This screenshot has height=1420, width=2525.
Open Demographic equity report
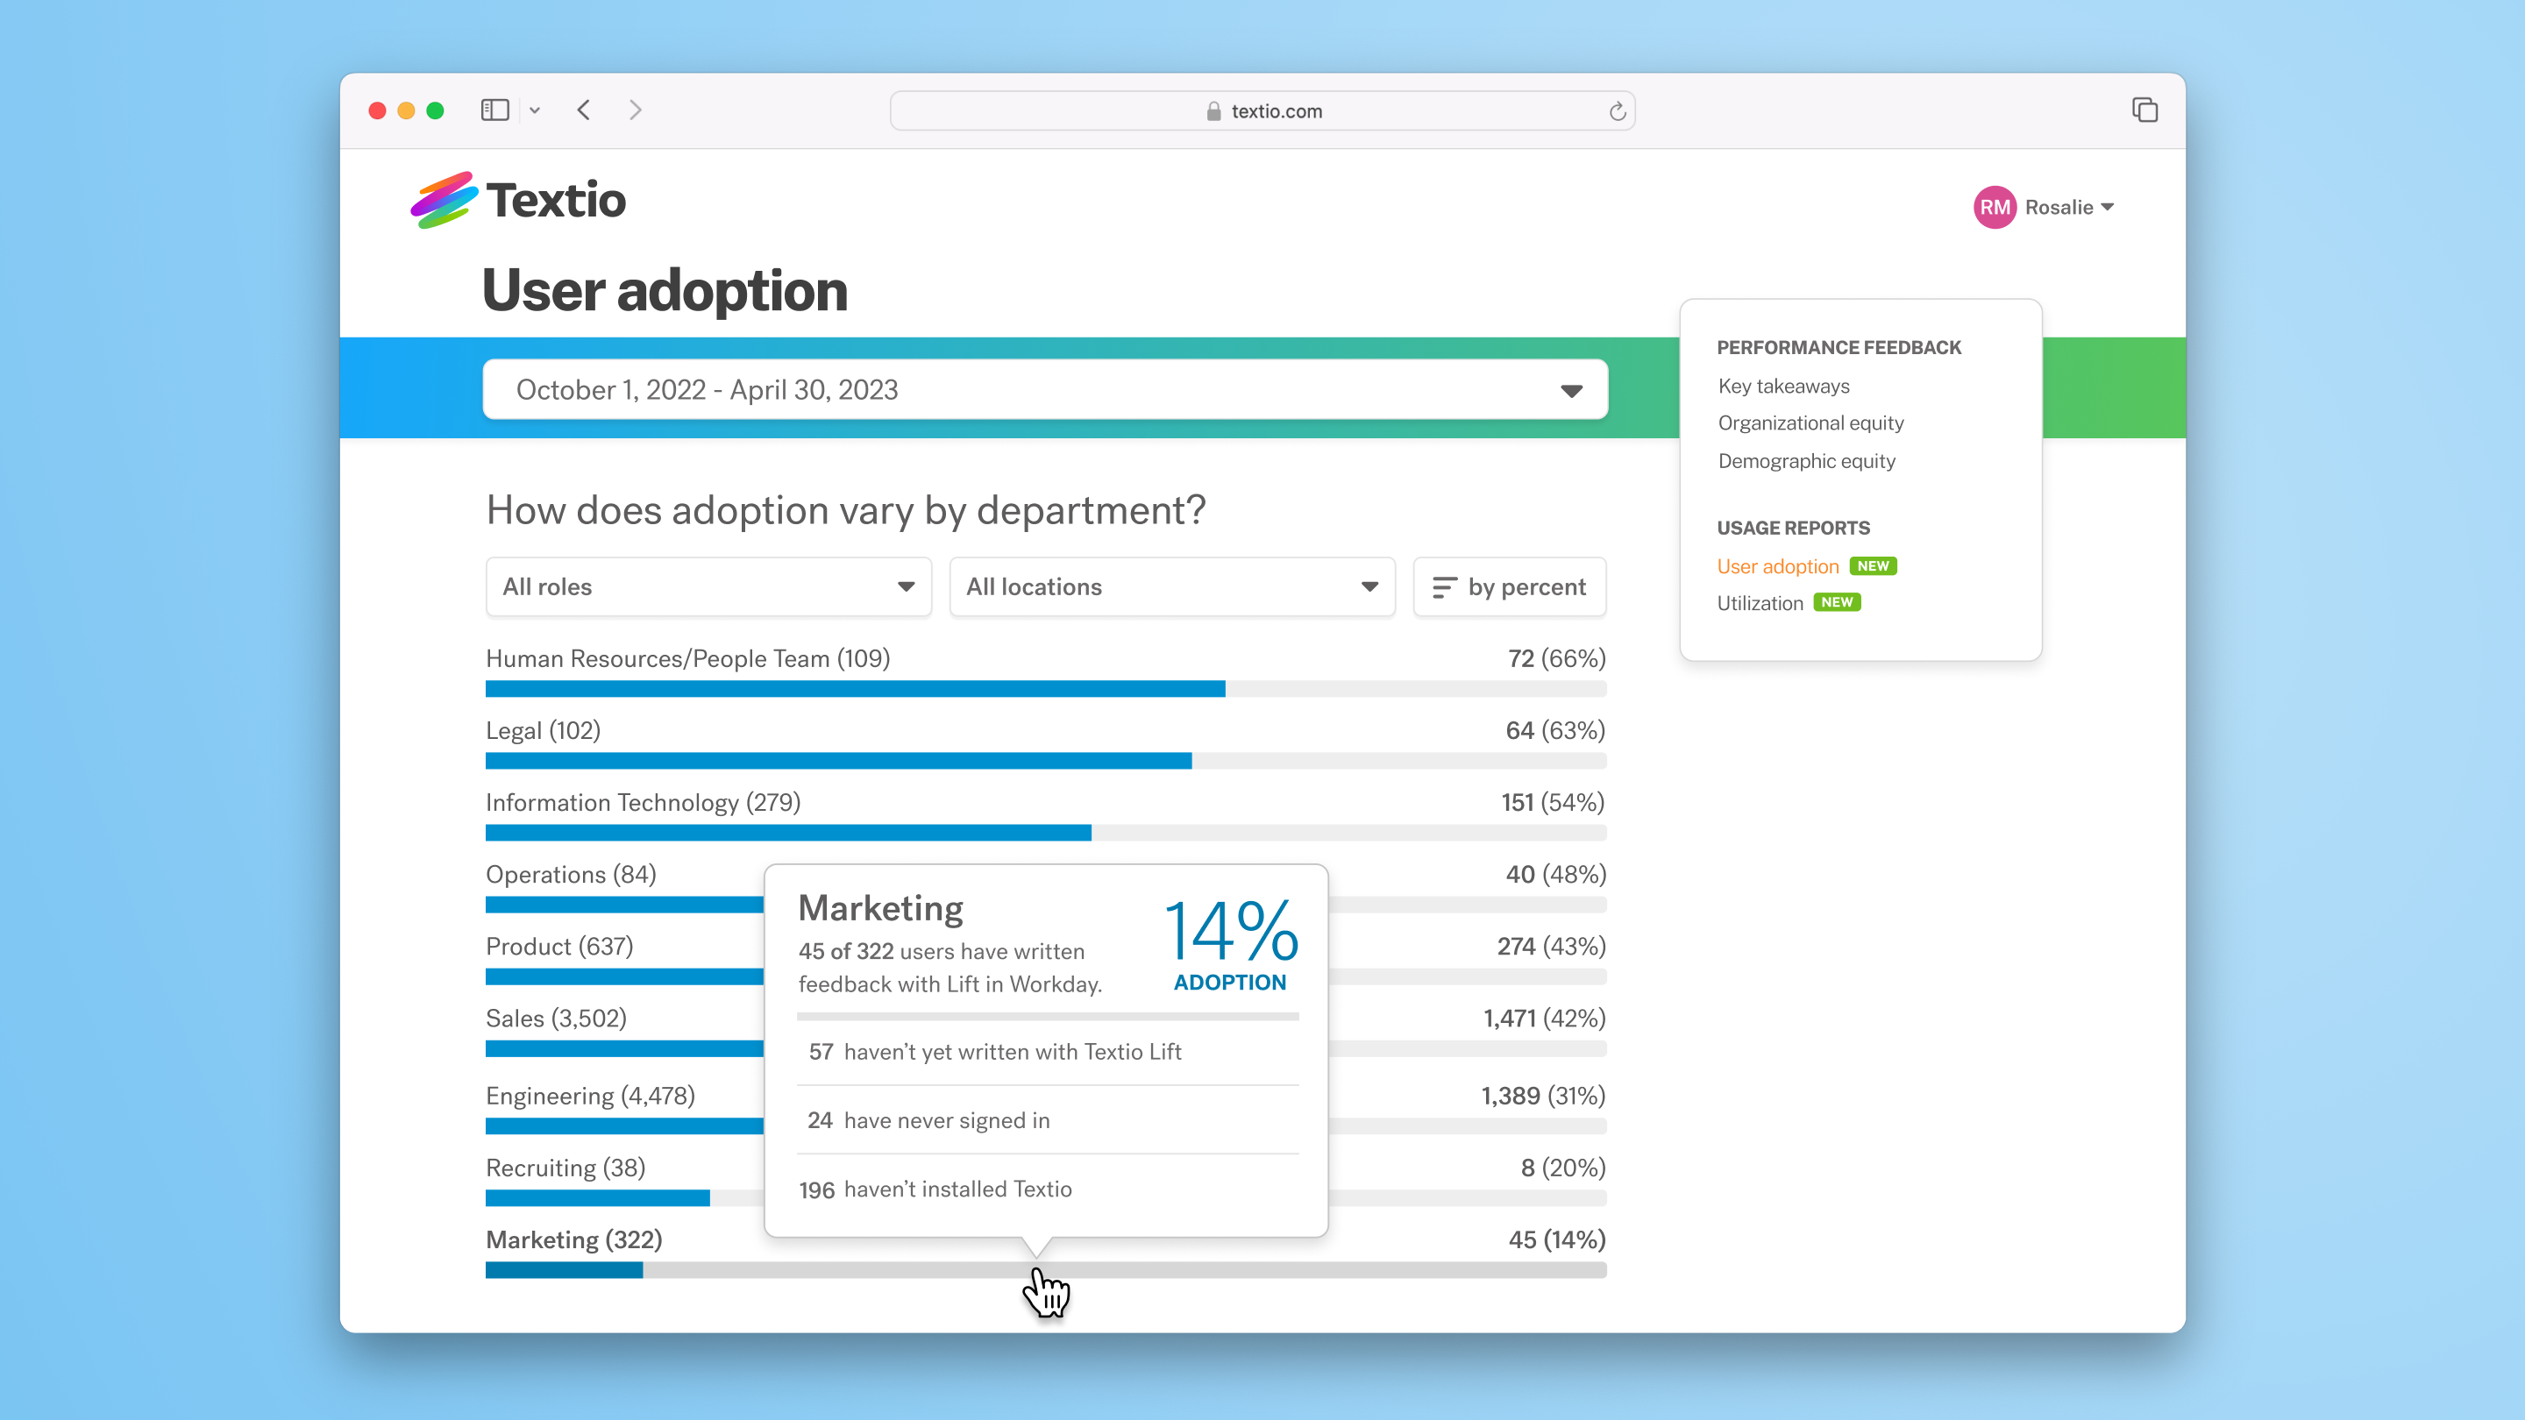coord(1806,460)
